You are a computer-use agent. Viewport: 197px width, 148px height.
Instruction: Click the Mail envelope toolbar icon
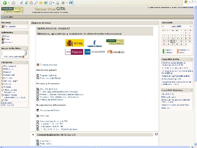51,3
